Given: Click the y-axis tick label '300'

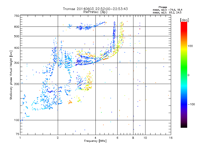Looking at the screenshot, I should pos(17,63).
